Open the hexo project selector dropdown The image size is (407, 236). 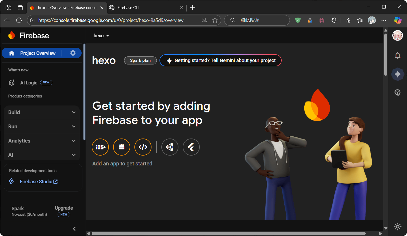[x=101, y=35]
